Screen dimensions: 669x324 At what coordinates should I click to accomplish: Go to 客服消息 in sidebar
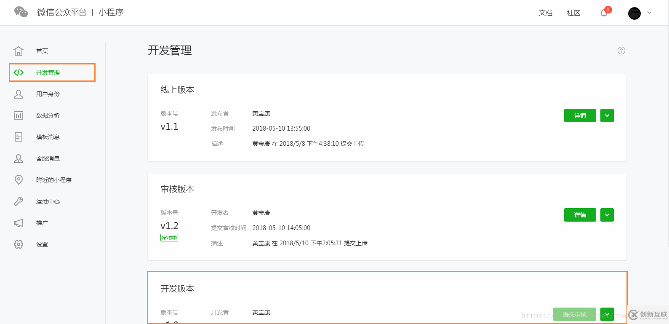(x=48, y=158)
